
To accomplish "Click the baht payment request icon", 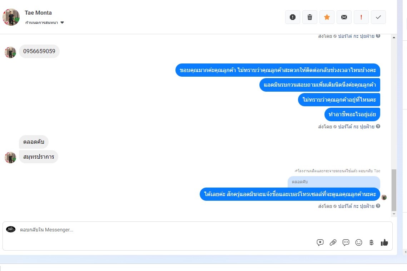I will click(371, 242).
